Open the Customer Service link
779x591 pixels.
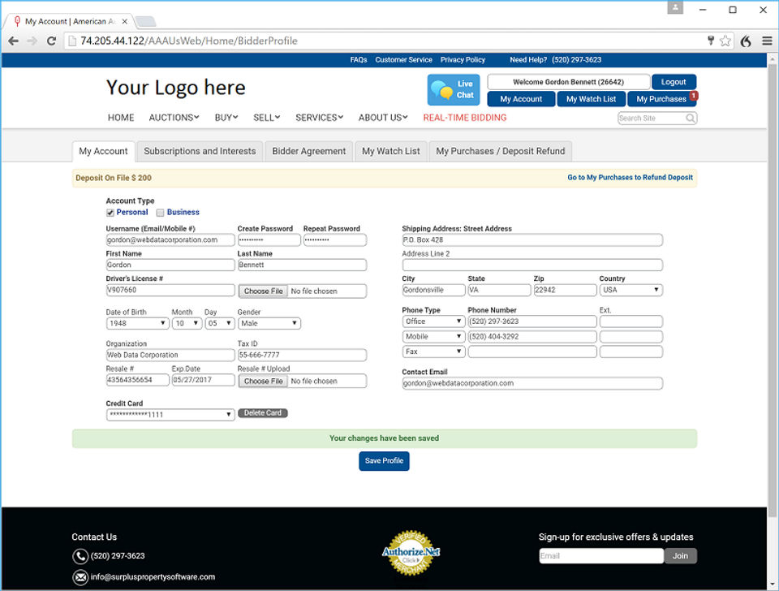[x=403, y=59]
